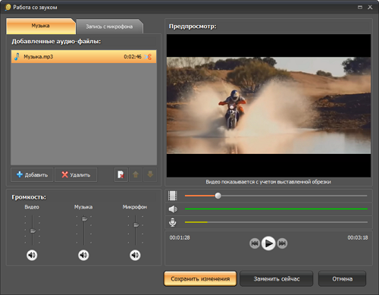379x295 pixels.
Task: Click the Добавить button
Action: (x=32, y=174)
